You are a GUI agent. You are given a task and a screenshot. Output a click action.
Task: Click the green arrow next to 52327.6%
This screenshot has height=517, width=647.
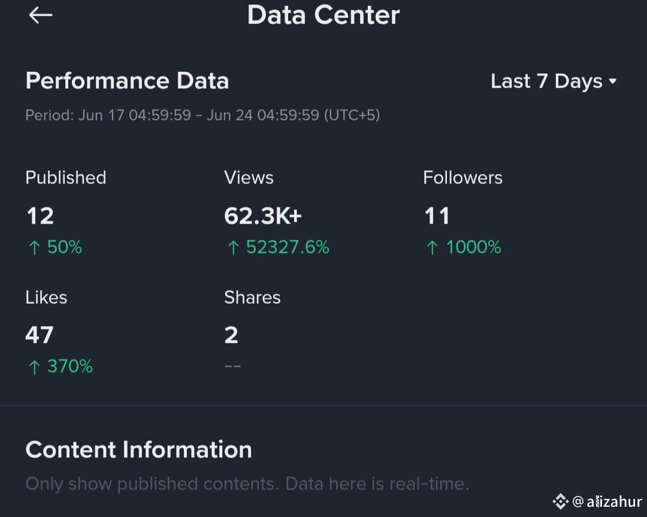[x=233, y=247]
